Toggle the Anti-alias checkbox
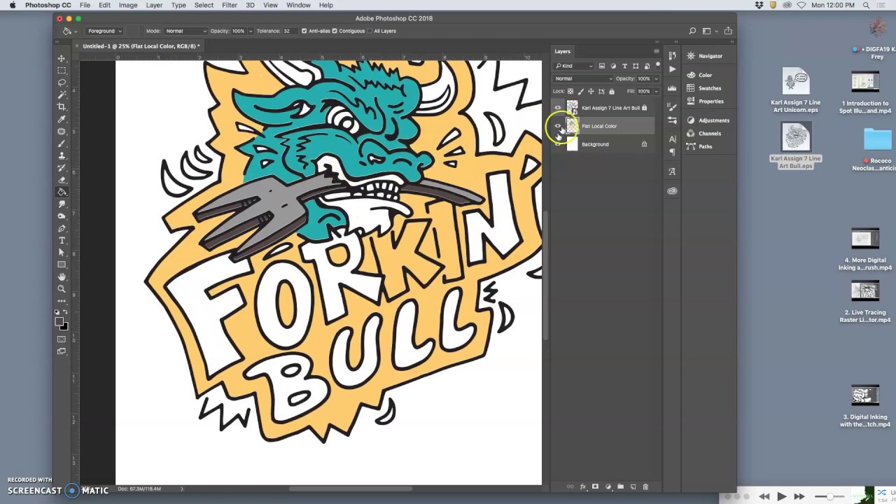 (x=304, y=31)
